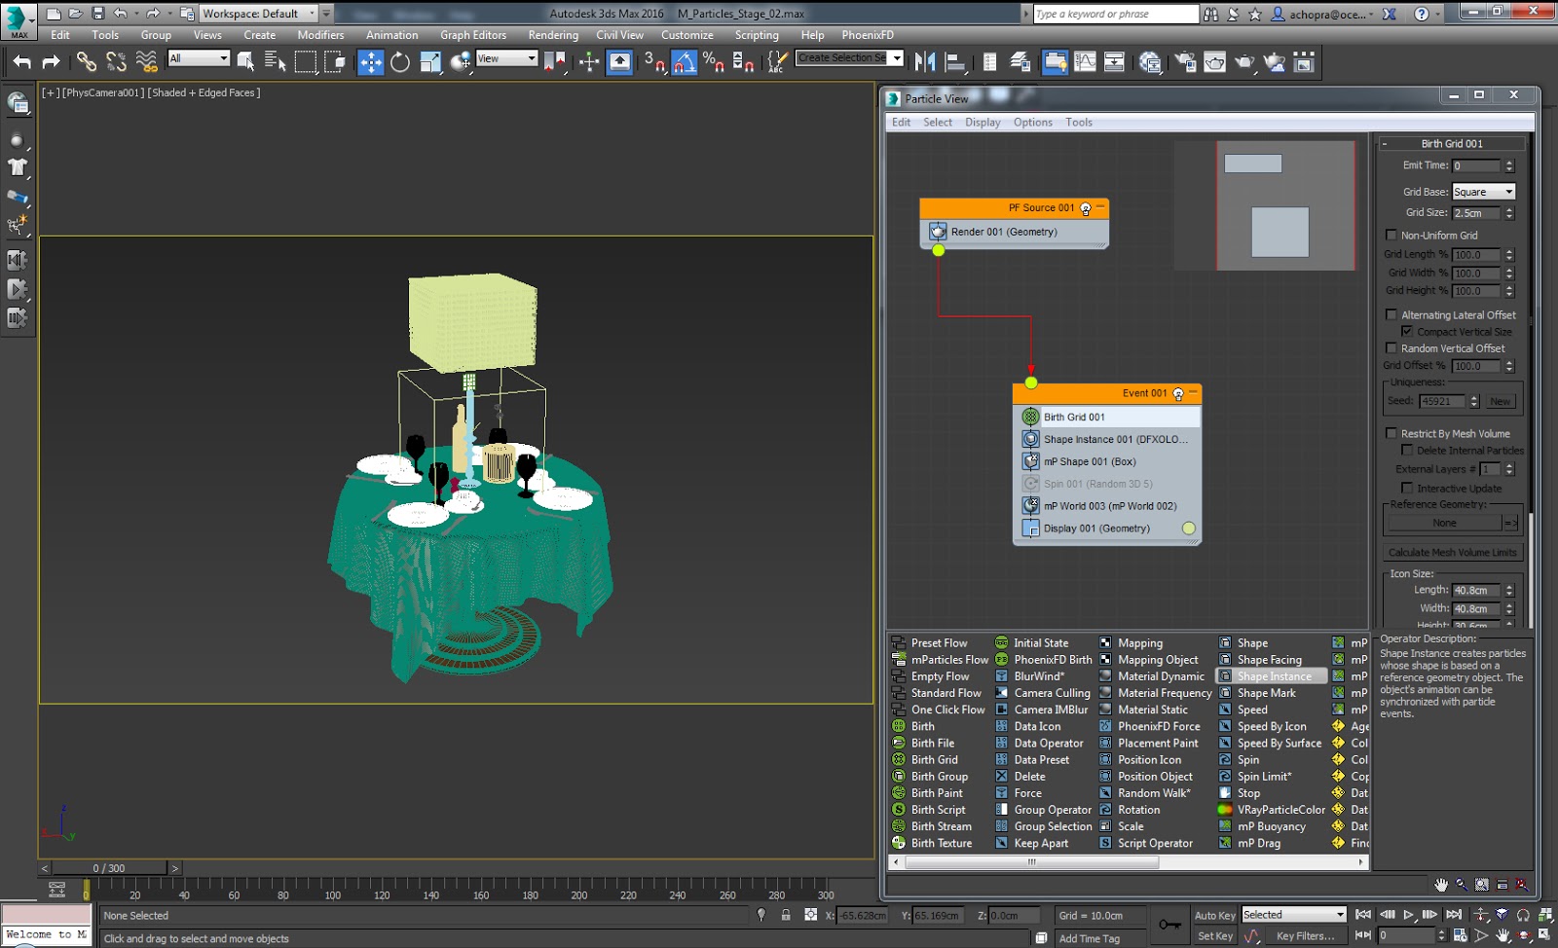Enable Restrict By Mesh Volume
The width and height of the screenshot is (1558, 948).
coord(1391,433)
